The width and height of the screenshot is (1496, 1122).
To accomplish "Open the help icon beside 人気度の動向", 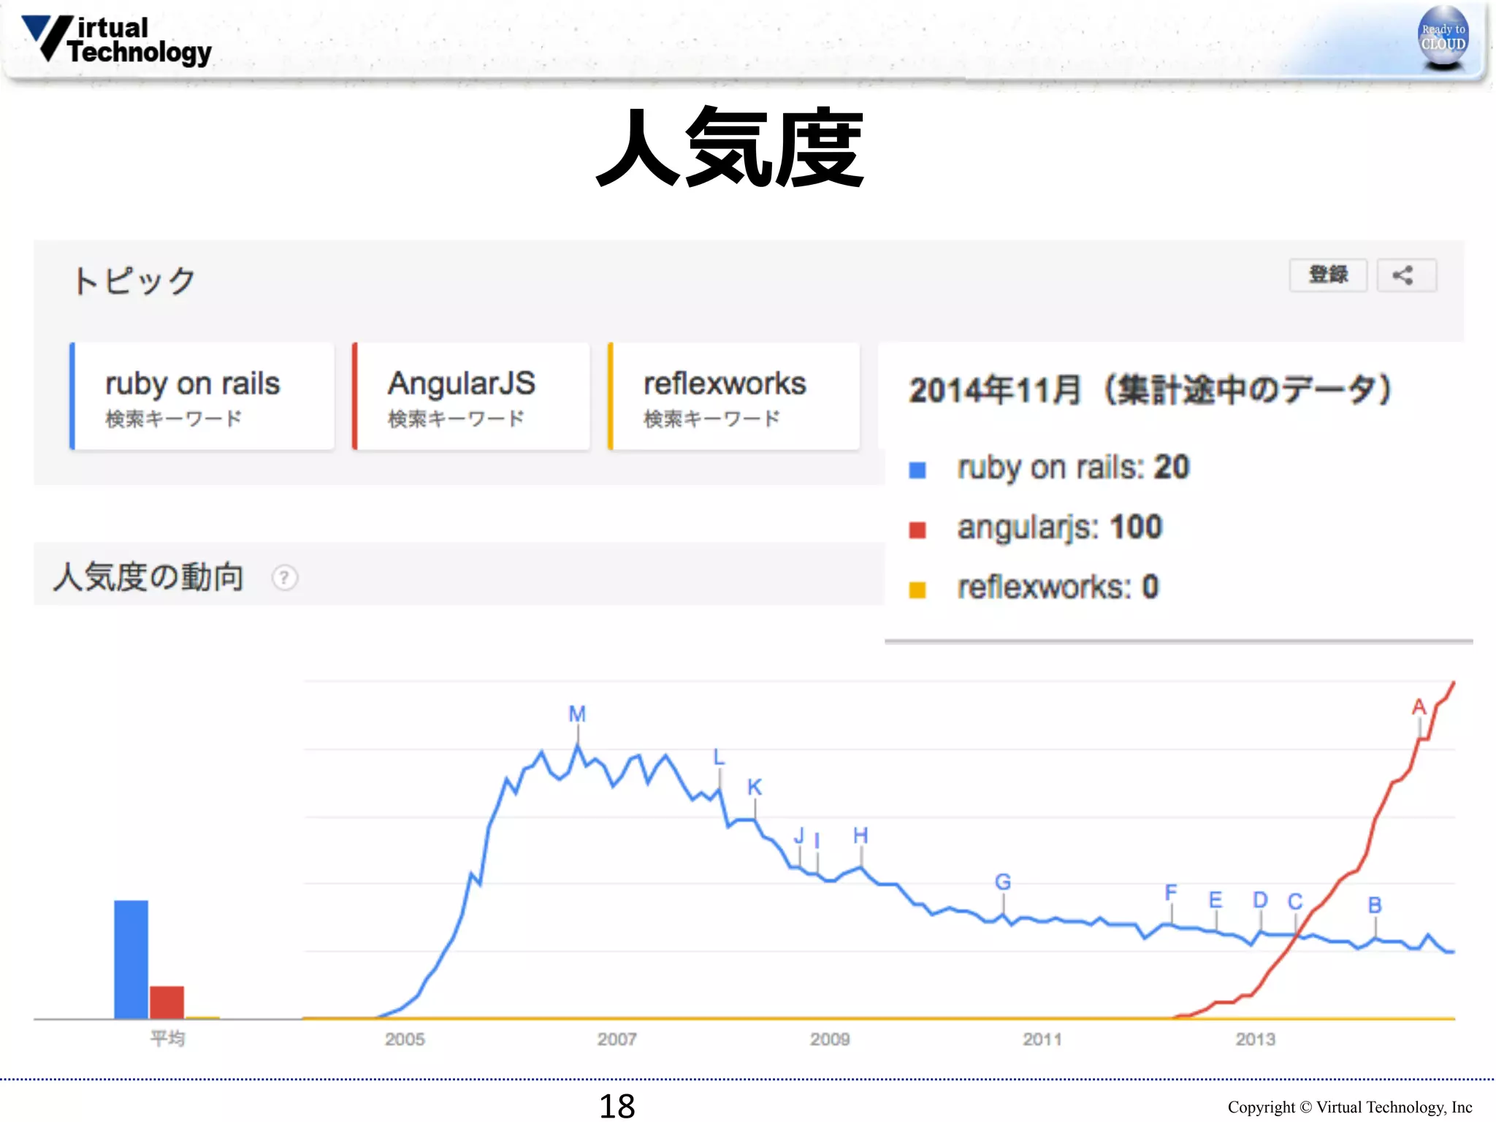I will (x=285, y=578).
